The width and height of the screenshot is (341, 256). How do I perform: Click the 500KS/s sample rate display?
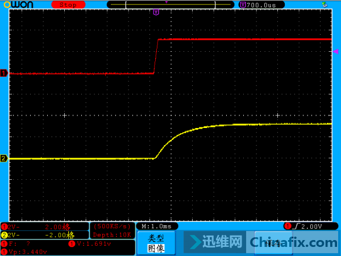112,226
